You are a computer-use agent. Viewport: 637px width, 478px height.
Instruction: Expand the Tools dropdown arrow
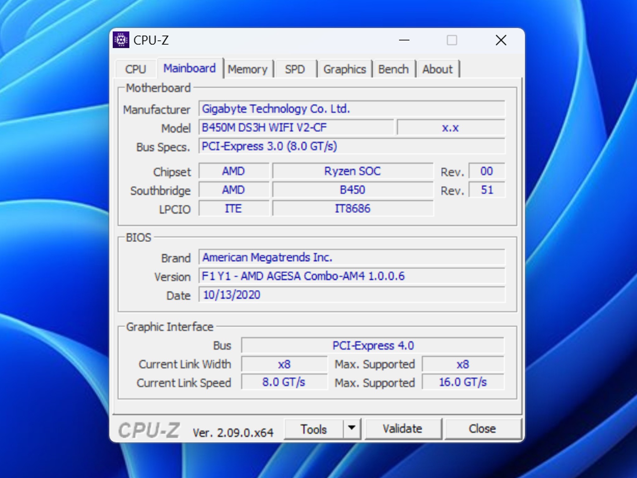coord(352,429)
